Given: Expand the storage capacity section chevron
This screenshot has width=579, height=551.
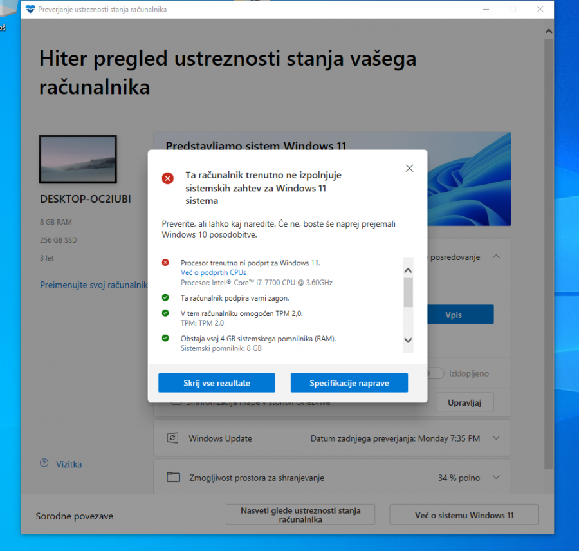Looking at the screenshot, I should (x=496, y=478).
